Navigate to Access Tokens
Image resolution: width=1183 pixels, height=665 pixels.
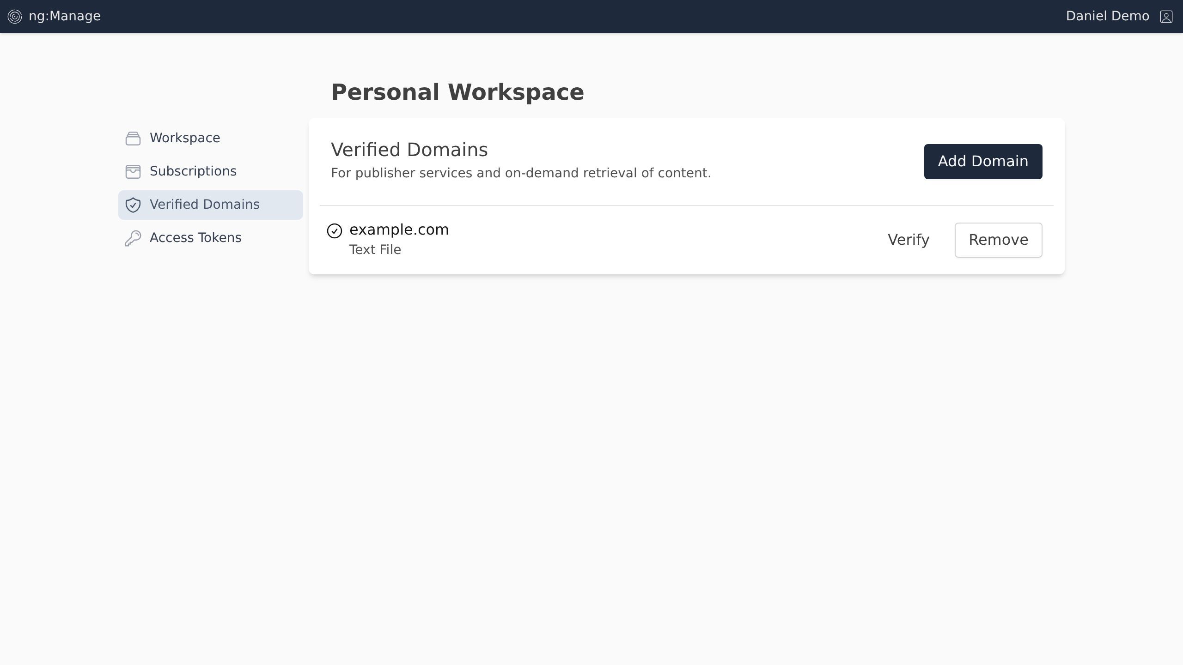195,238
